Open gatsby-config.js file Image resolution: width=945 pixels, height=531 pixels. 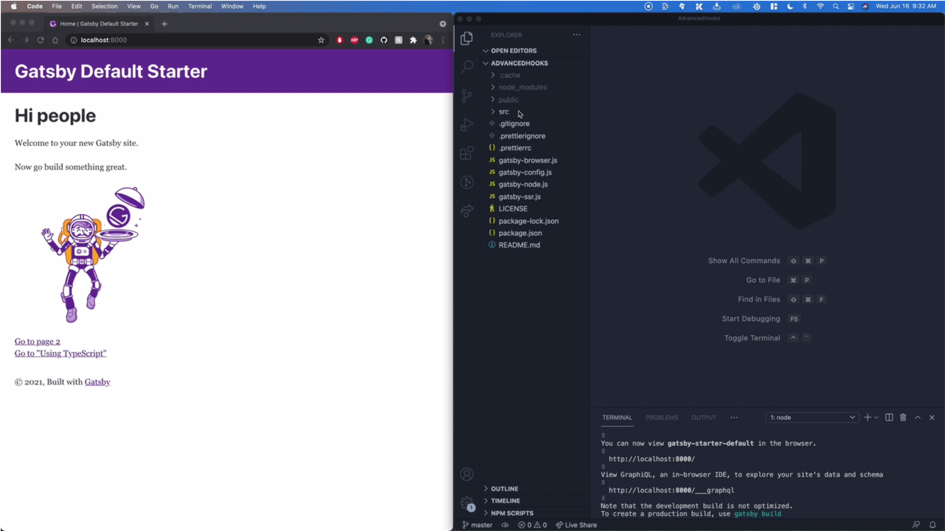pos(525,172)
